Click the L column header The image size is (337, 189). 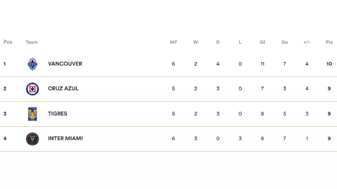pos(240,42)
